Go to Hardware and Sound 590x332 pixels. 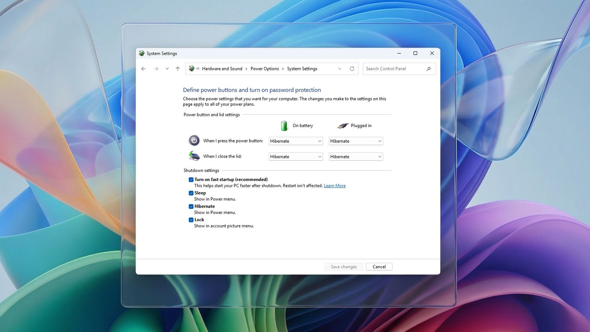(x=222, y=68)
